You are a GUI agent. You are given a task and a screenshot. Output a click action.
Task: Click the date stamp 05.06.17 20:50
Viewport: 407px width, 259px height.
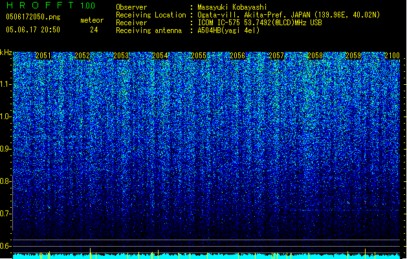[33, 30]
